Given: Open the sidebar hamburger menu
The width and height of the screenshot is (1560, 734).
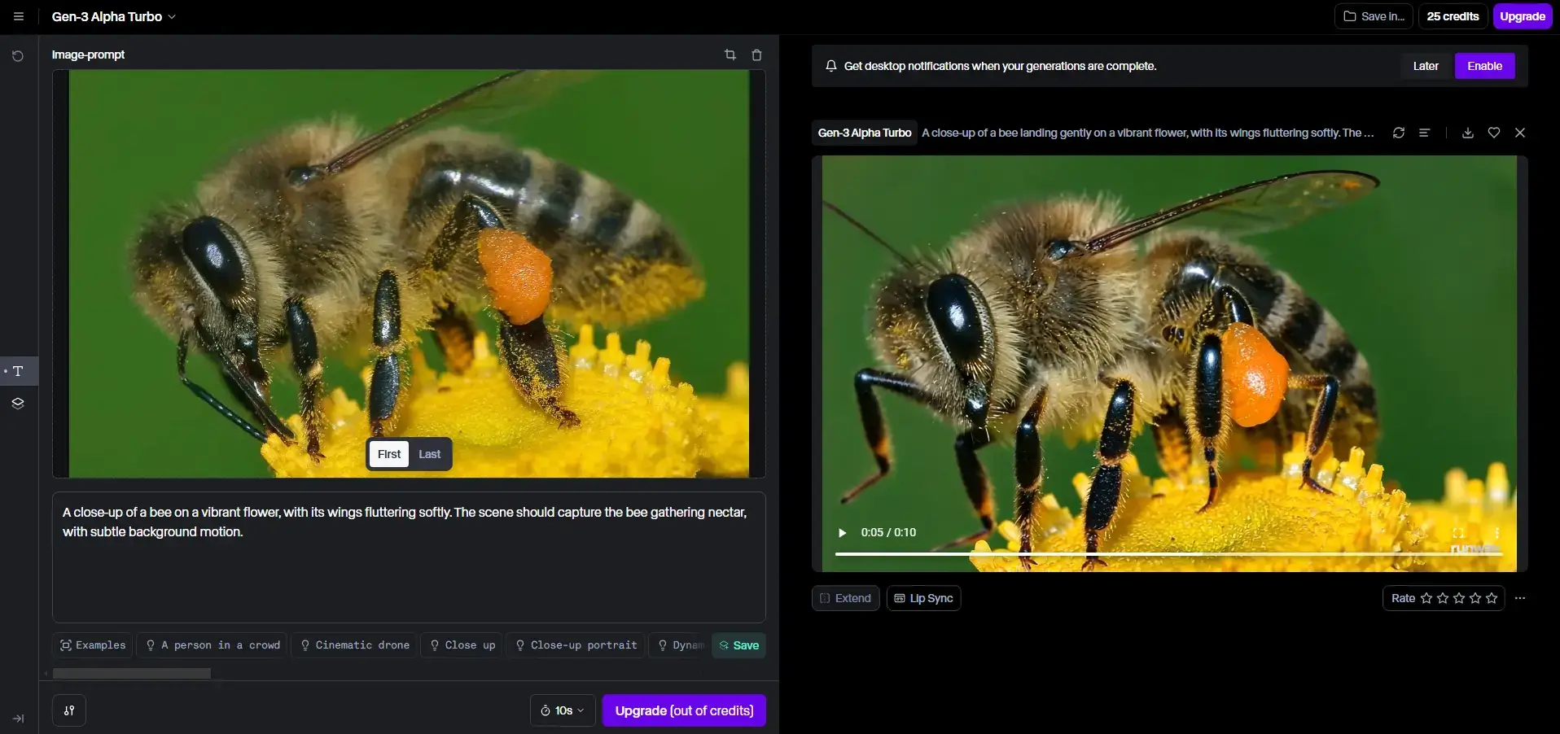Looking at the screenshot, I should click(18, 16).
